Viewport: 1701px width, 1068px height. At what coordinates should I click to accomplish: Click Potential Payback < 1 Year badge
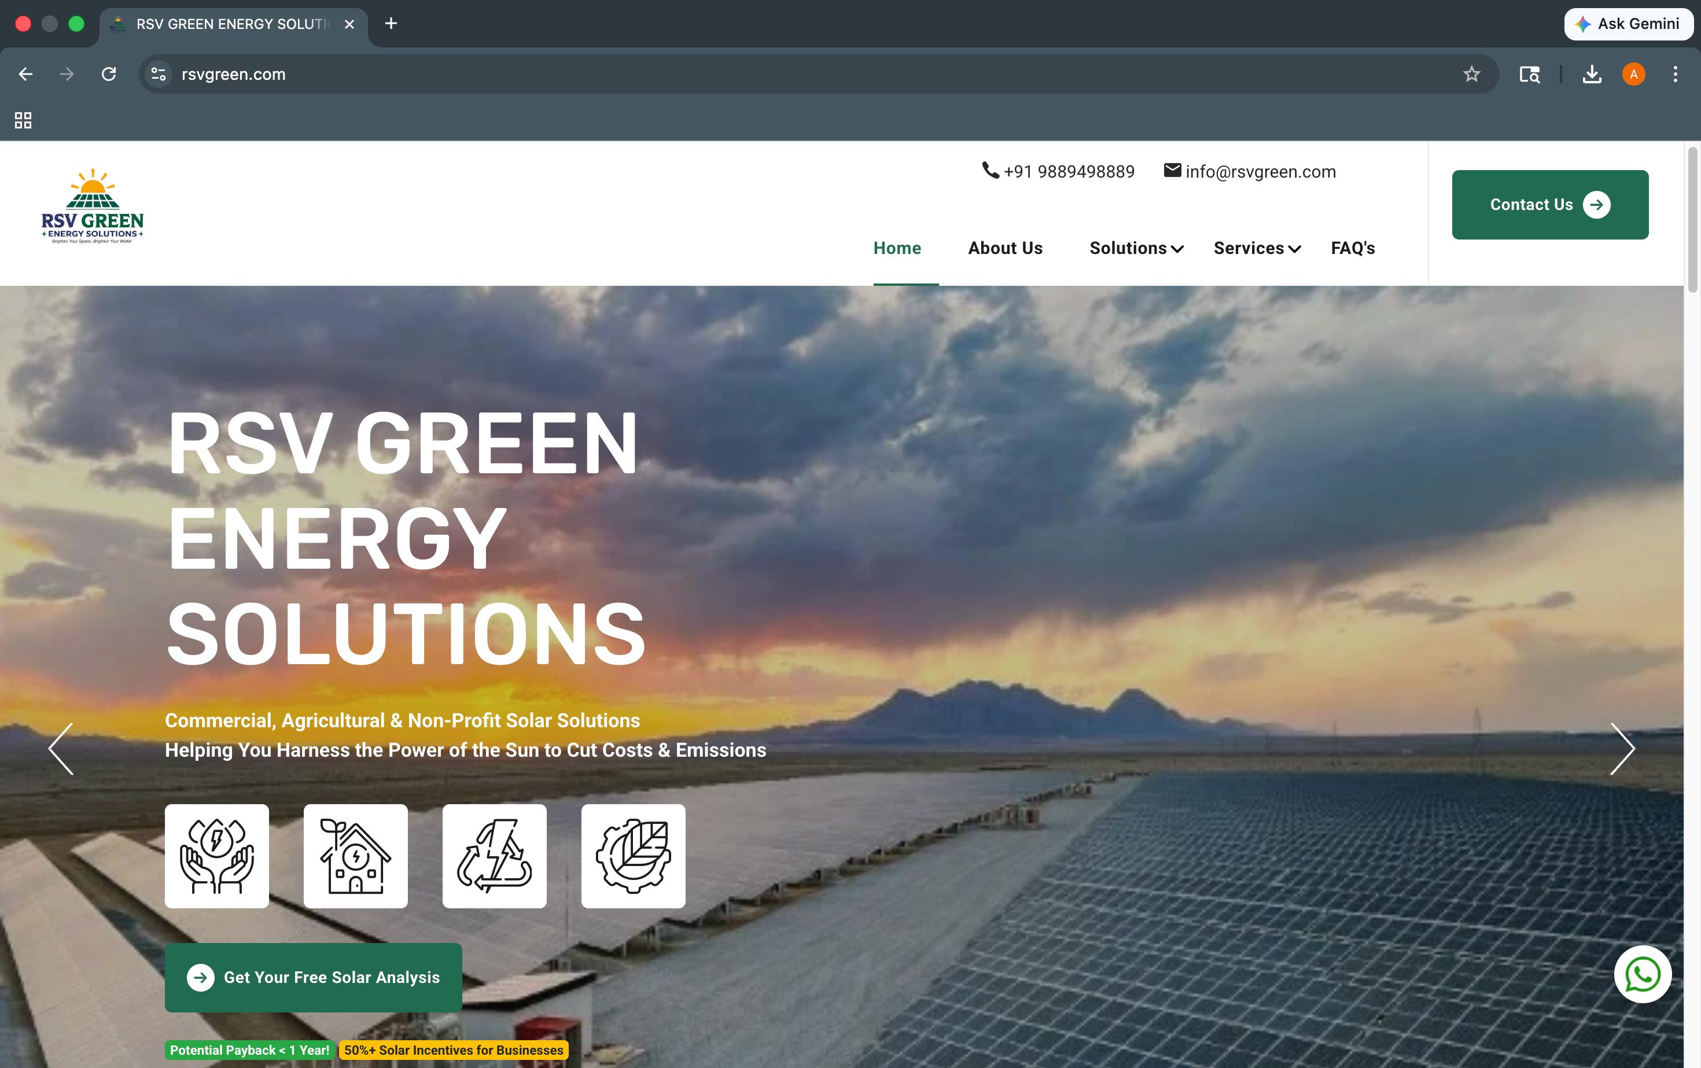(x=250, y=1050)
